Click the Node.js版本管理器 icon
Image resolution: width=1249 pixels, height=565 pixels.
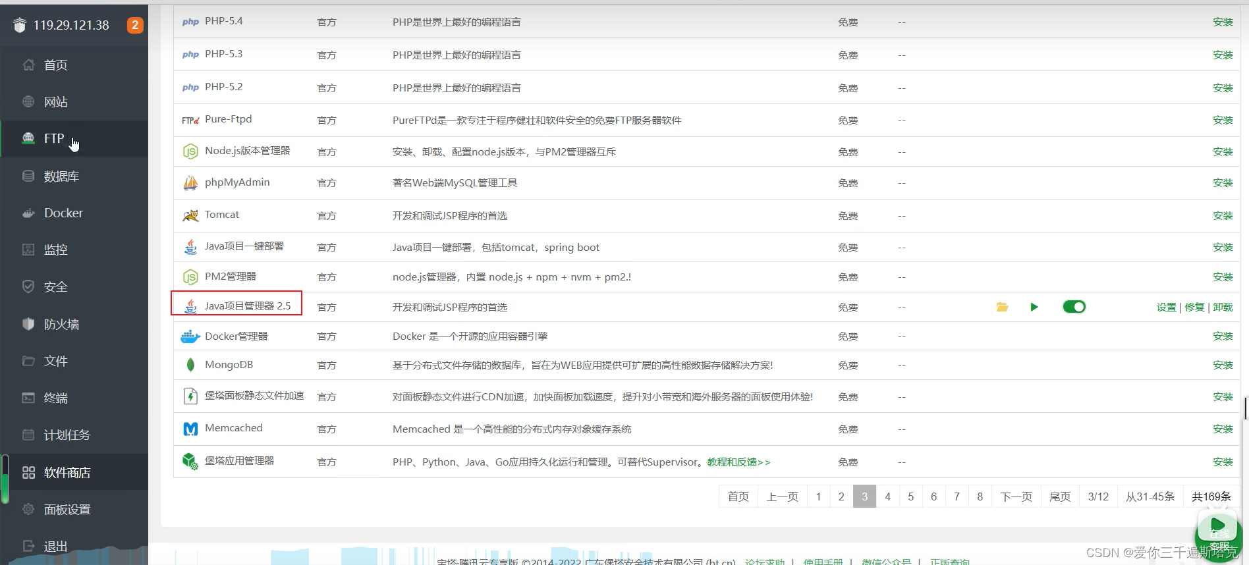point(190,151)
